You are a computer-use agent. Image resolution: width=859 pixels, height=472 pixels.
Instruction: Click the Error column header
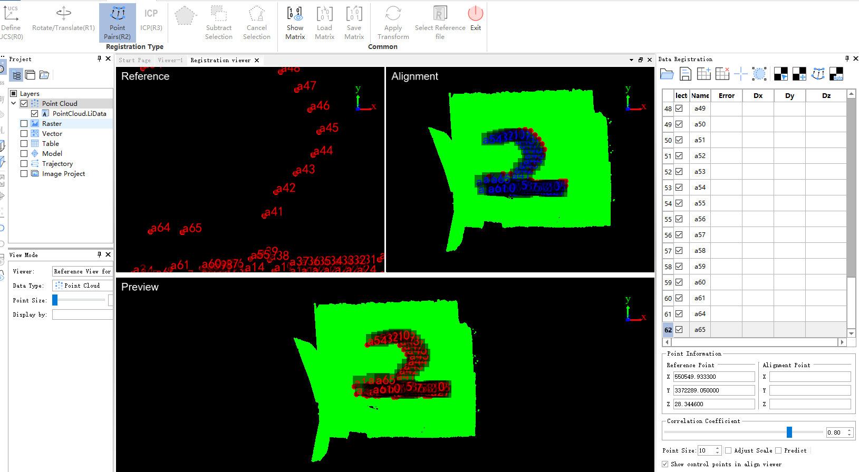[x=727, y=96]
